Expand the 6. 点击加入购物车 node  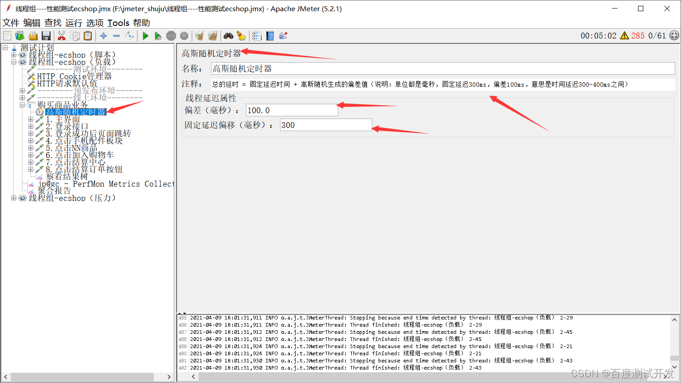pyautogui.click(x=30, y=155)
